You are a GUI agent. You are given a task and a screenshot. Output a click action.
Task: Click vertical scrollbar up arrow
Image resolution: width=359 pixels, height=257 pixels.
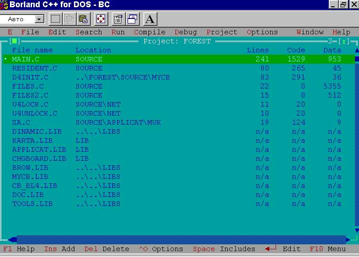click(x=357, y=50)
